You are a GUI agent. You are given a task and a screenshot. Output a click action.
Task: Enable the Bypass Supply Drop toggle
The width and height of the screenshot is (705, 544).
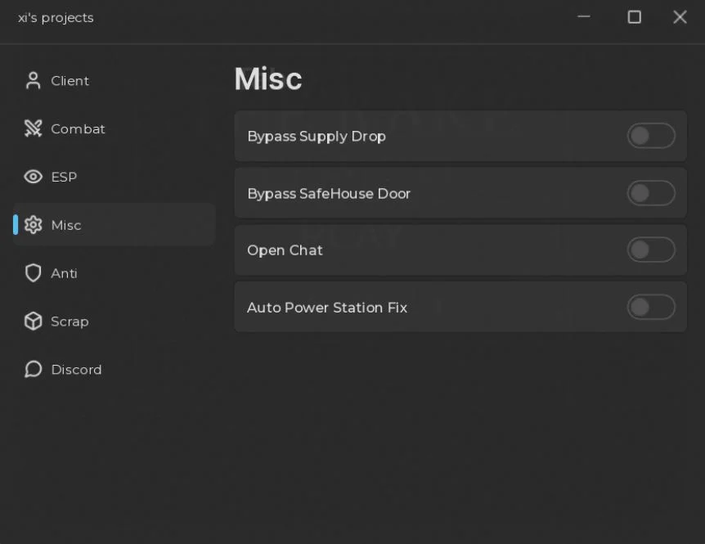pos(650,135)
